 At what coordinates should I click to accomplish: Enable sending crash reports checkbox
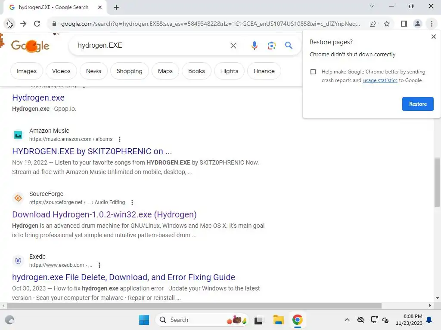tap(313, 72)
